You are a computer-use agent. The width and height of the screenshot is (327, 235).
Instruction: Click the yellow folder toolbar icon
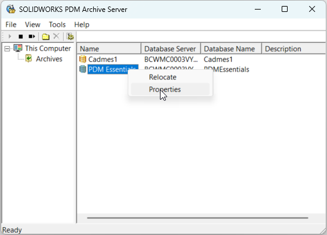click(46, 37)
